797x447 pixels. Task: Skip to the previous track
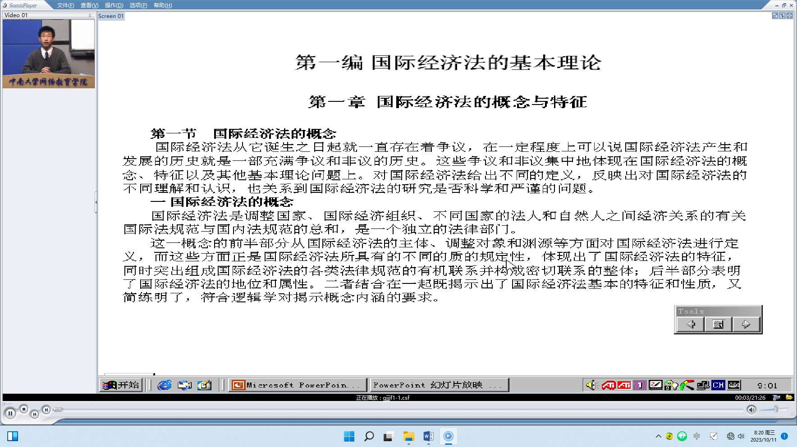tap(34, 415)
